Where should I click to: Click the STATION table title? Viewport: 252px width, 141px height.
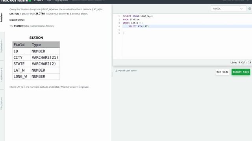coord(36,38)
